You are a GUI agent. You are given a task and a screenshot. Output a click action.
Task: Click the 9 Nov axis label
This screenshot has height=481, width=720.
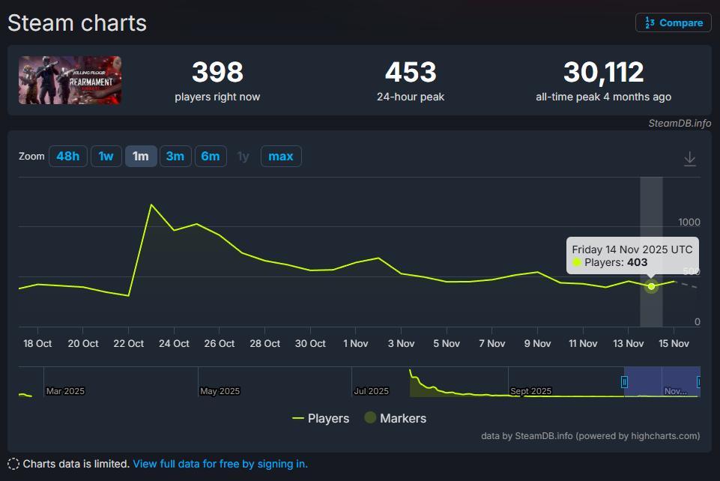click(x=537, y=343)
